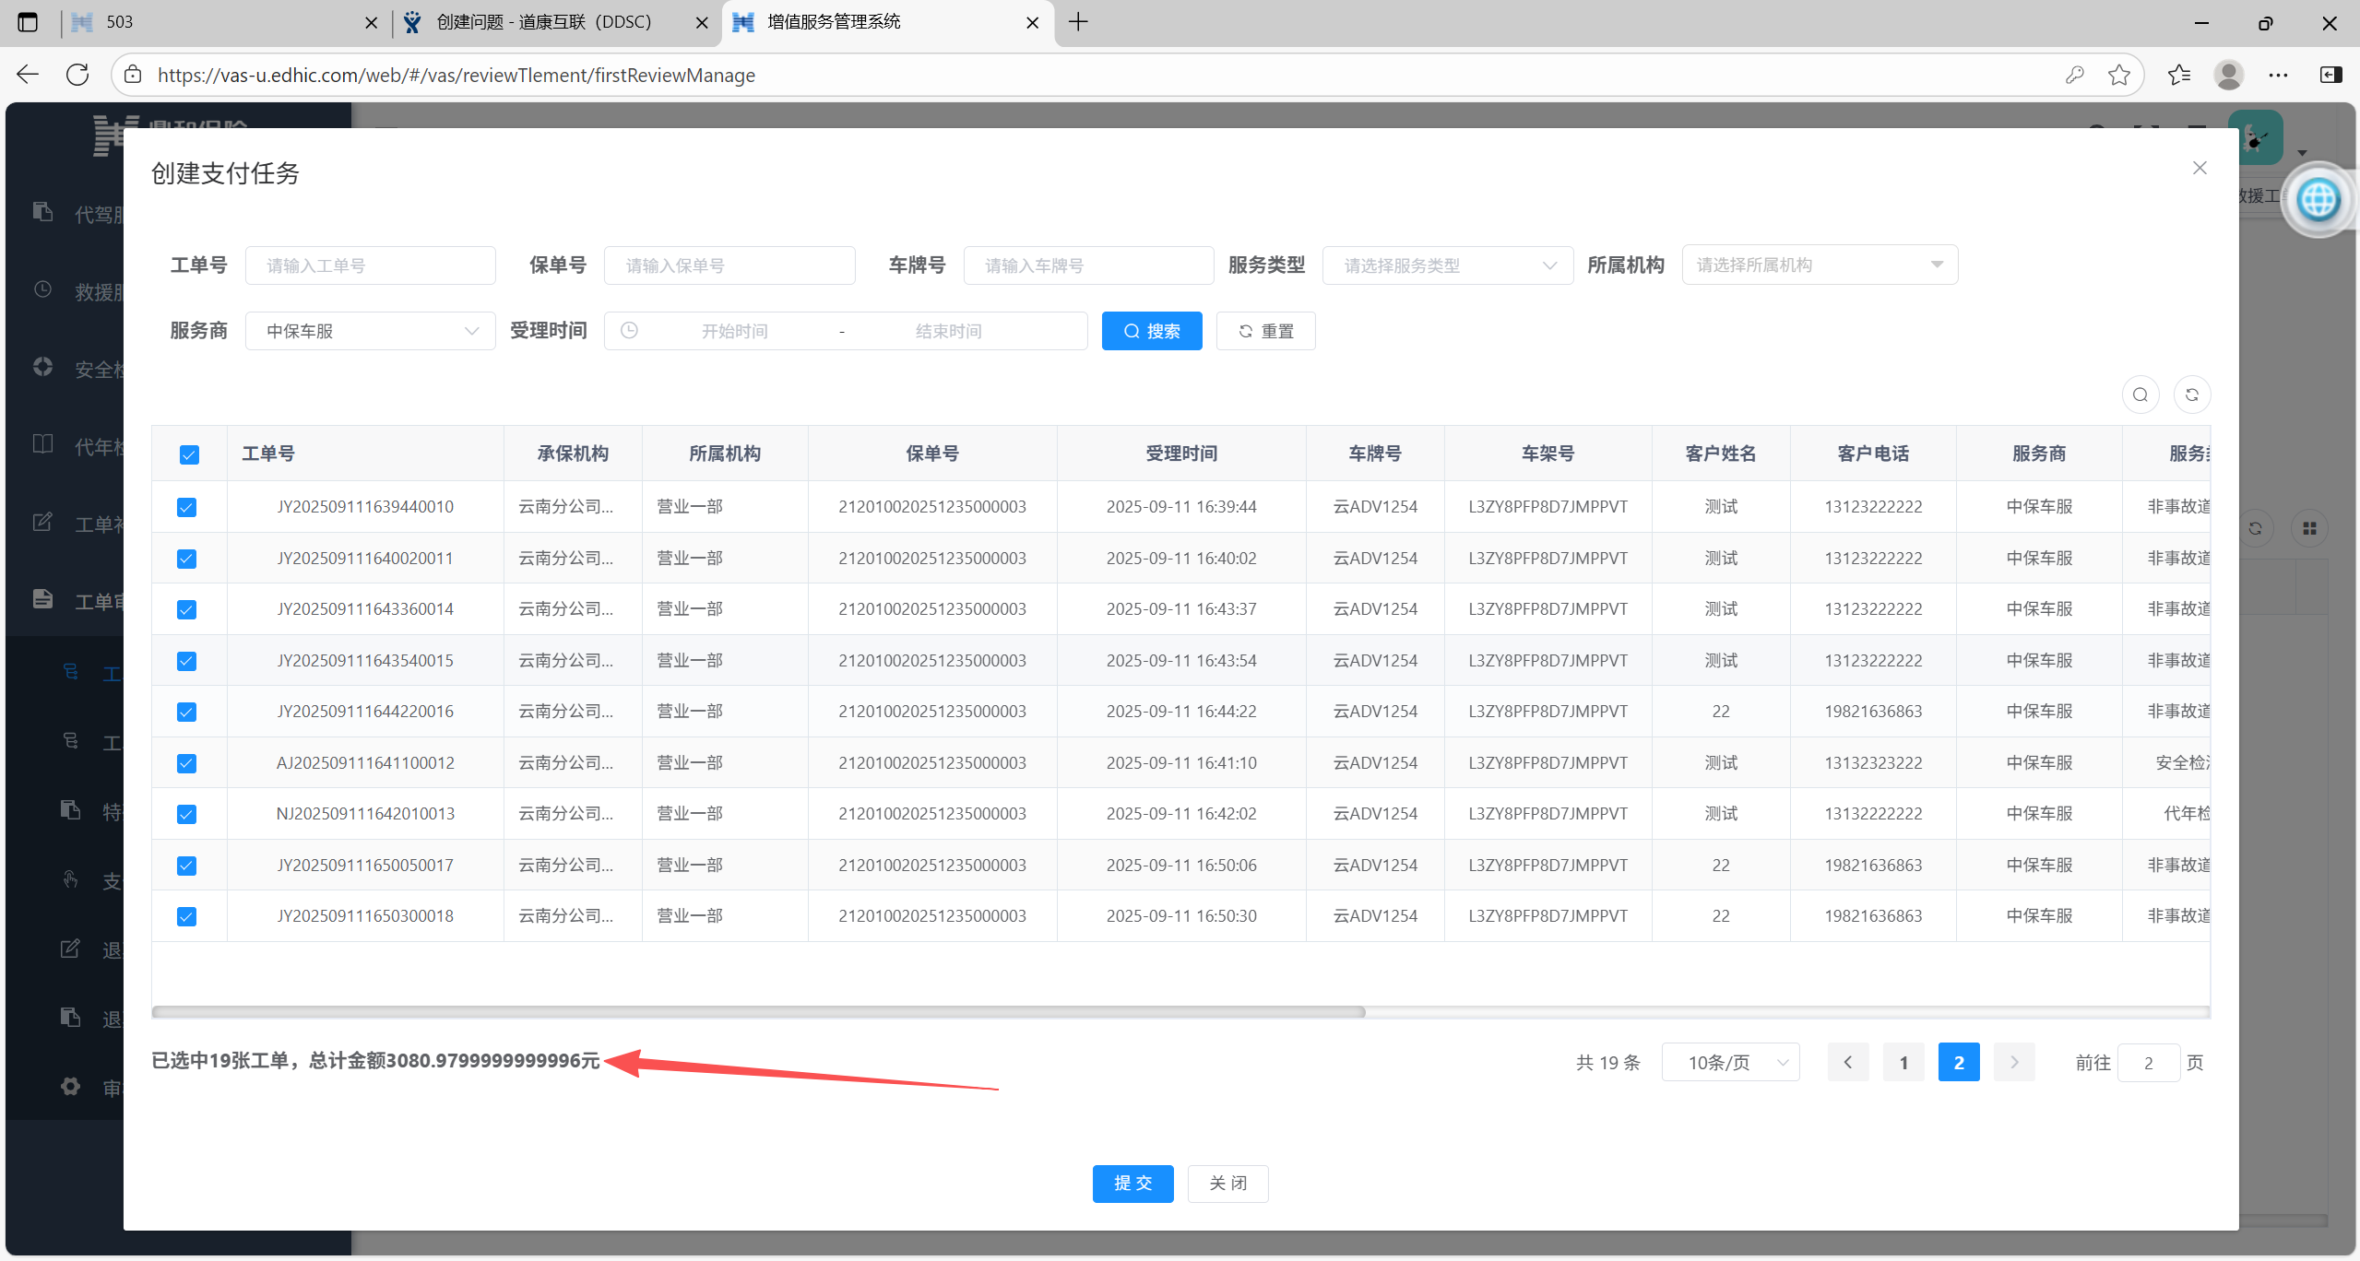The height and width of the screenshot is (1261, 2360).
Task: Open the 服务类型 dropdown
Action: tap(1447, 265)
